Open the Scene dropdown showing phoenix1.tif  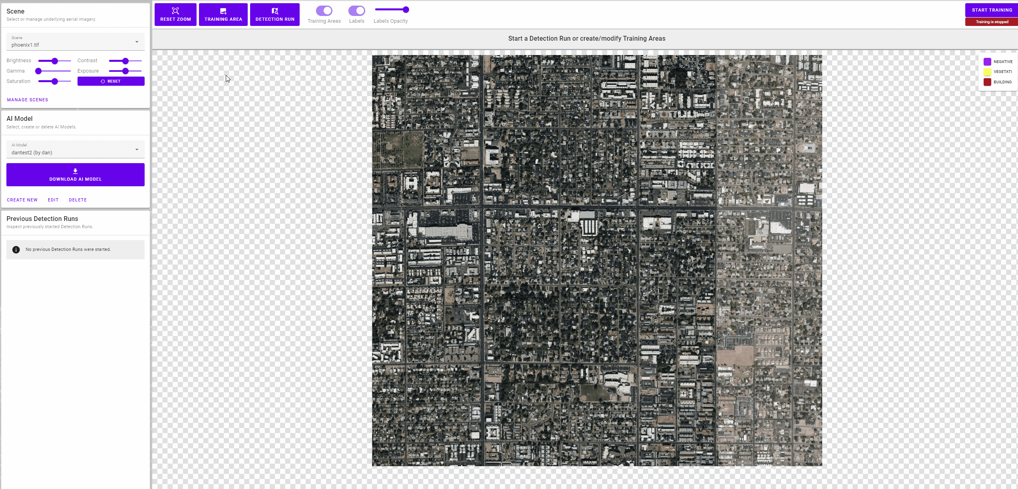[x=75, y=42]
